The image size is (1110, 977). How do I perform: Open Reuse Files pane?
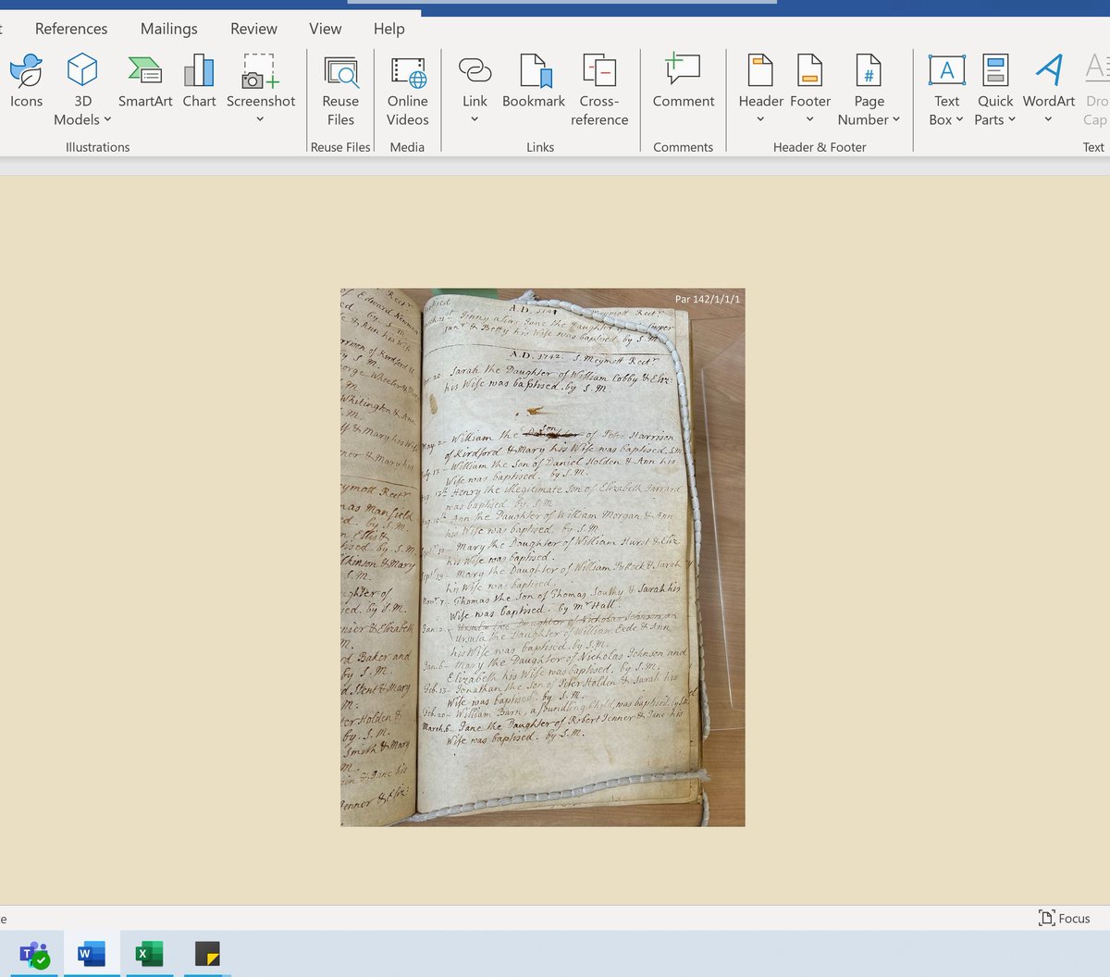tap(340, 88)
